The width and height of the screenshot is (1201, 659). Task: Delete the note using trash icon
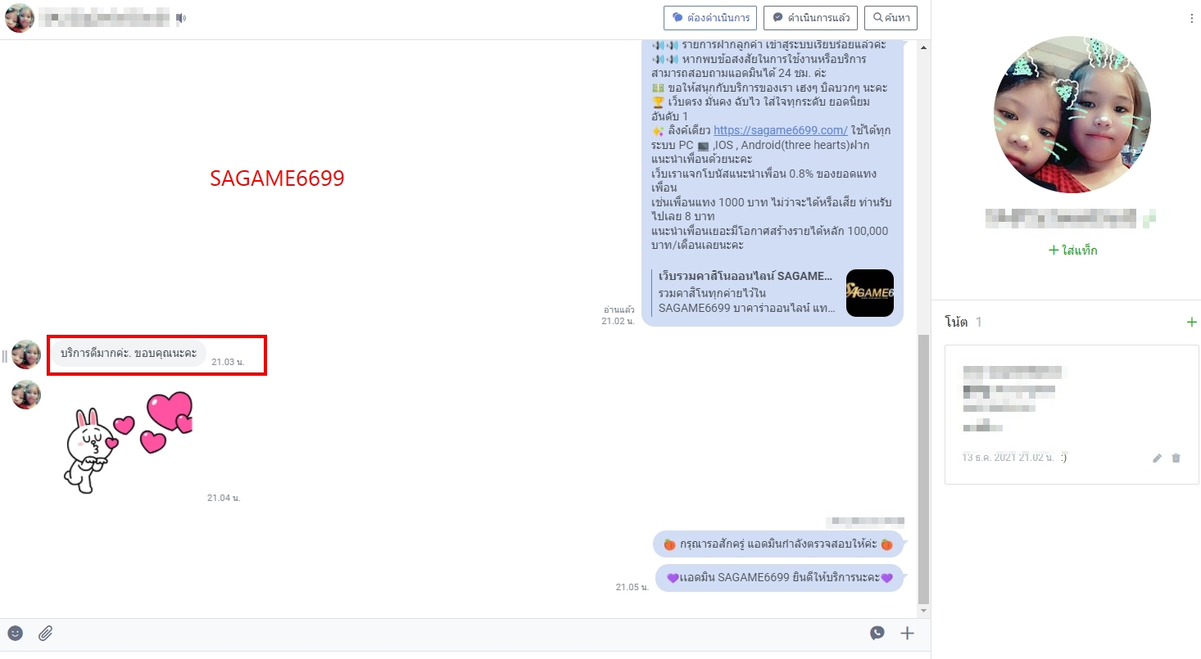coord(1176,458)
